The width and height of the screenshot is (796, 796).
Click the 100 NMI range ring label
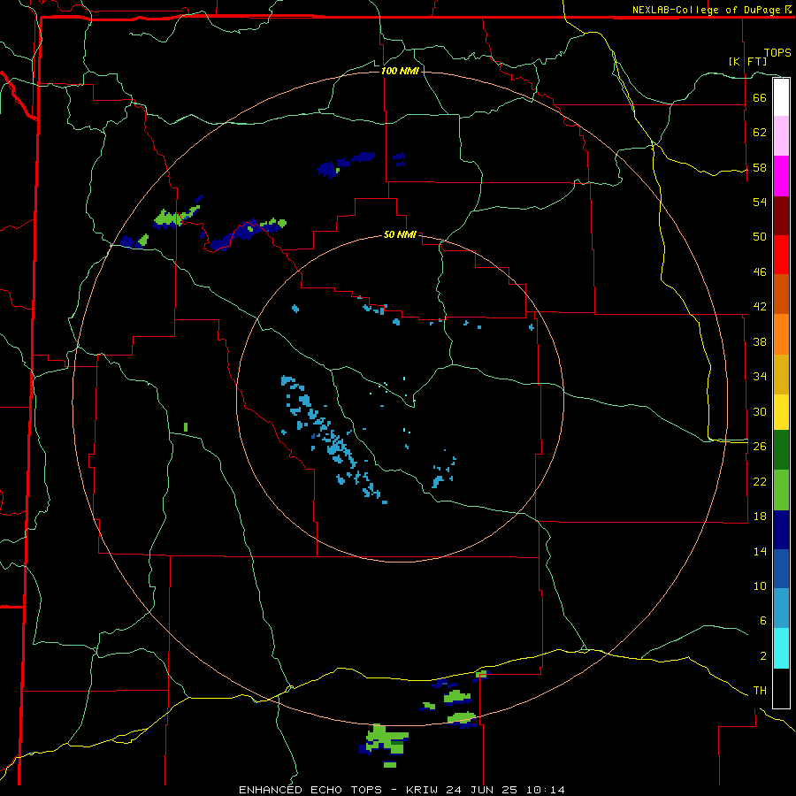point(400,71)
